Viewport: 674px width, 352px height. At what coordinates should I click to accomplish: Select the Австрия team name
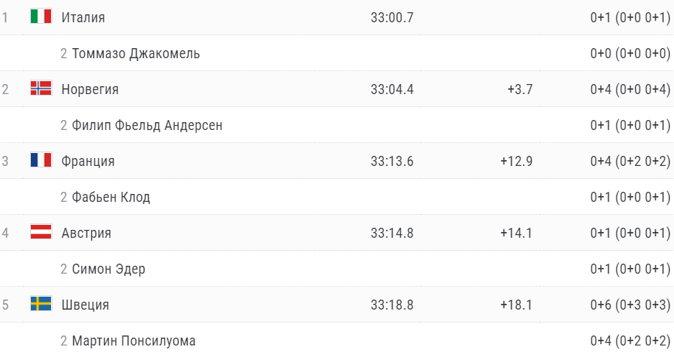86,233
